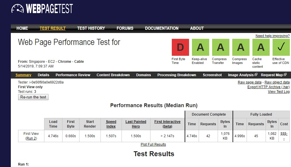The width and height of the screenshot is (291, 167).
Task: Click the Test runs: 3 text
Action: (27, 91)
